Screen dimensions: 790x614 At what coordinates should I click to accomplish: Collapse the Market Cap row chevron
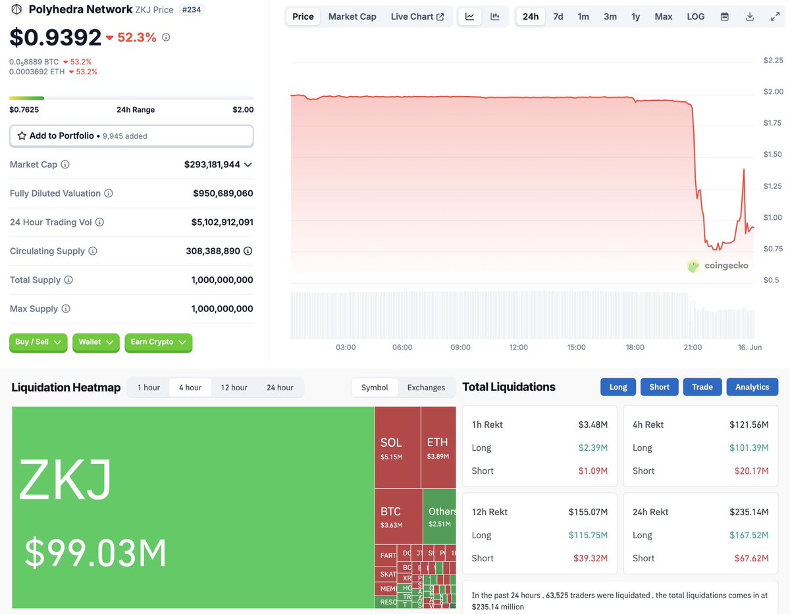pyautogui.click(x=248, y=165)
